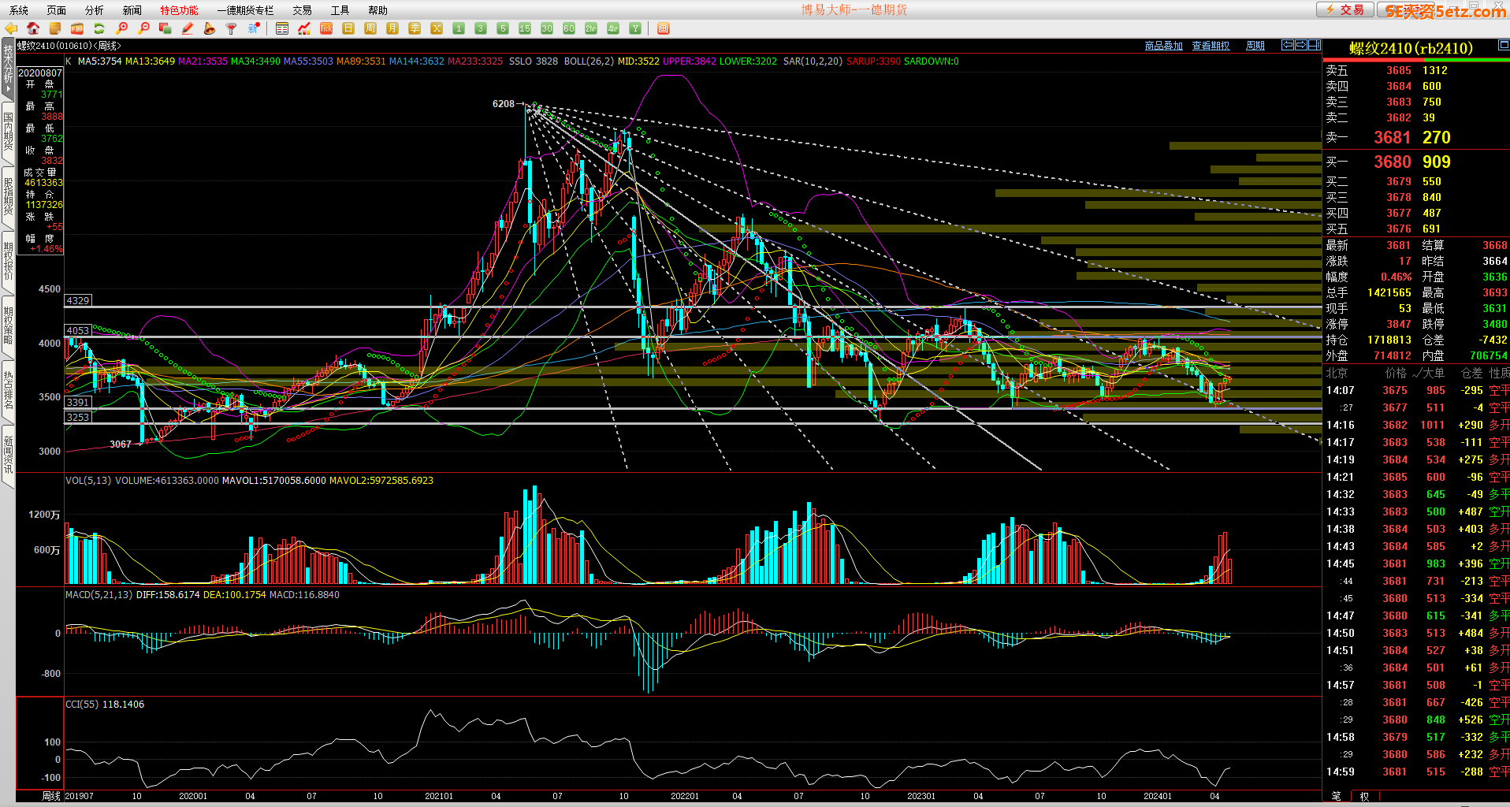1510x807 pixels.
Task: Toggle the 60-minute period button
Action: [x=569, y=28]
